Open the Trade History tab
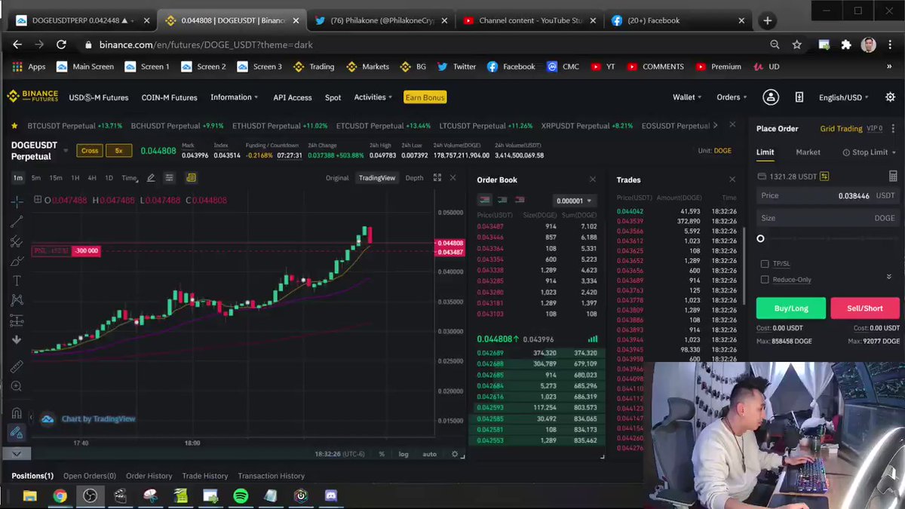 (205, 476)
